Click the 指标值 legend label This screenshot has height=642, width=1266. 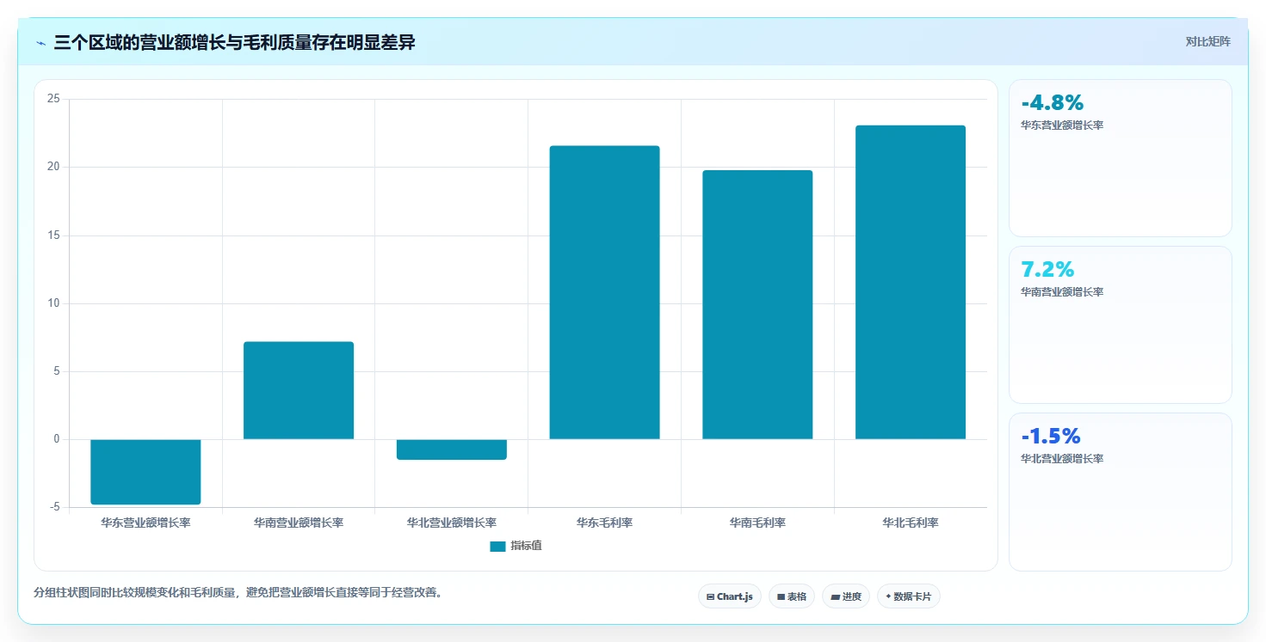[x=526, y=546]
